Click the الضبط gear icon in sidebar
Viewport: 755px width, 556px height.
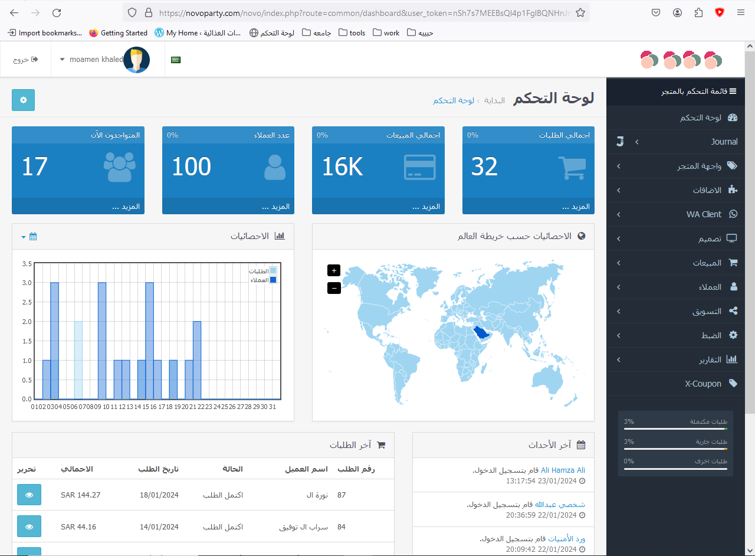[733, 335]
